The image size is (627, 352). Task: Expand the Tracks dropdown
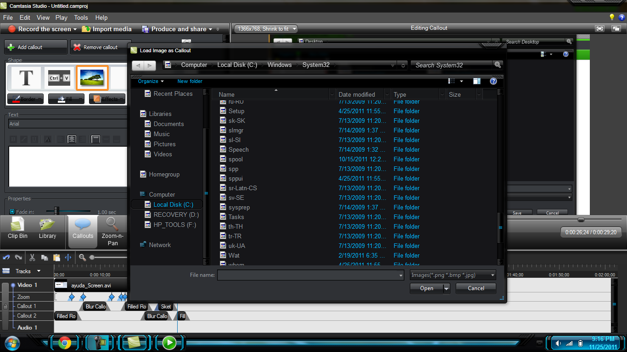click(38, 271)
